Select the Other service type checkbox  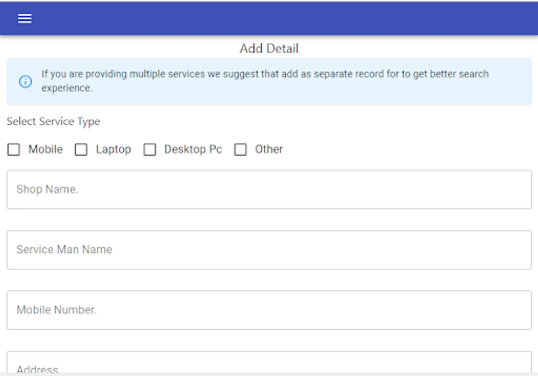click(240, 150)
